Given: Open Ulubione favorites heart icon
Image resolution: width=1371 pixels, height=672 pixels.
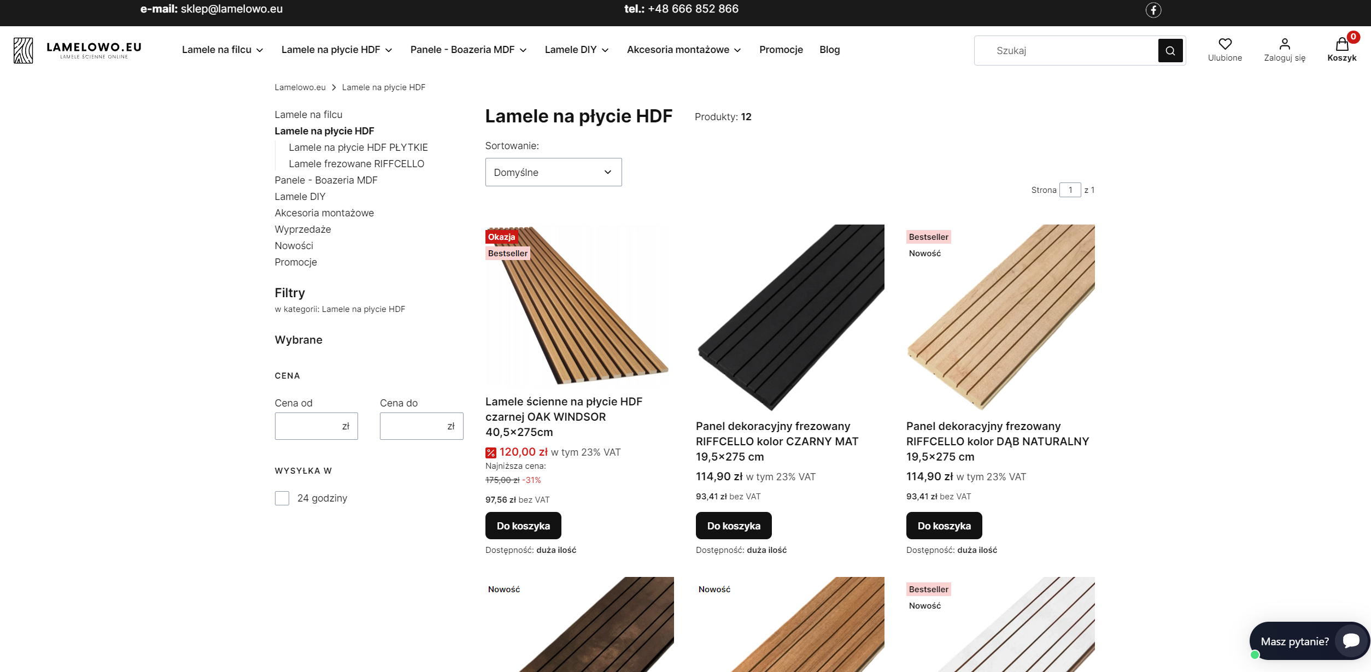Looking at the screenshot, I should pos(1224,44).
